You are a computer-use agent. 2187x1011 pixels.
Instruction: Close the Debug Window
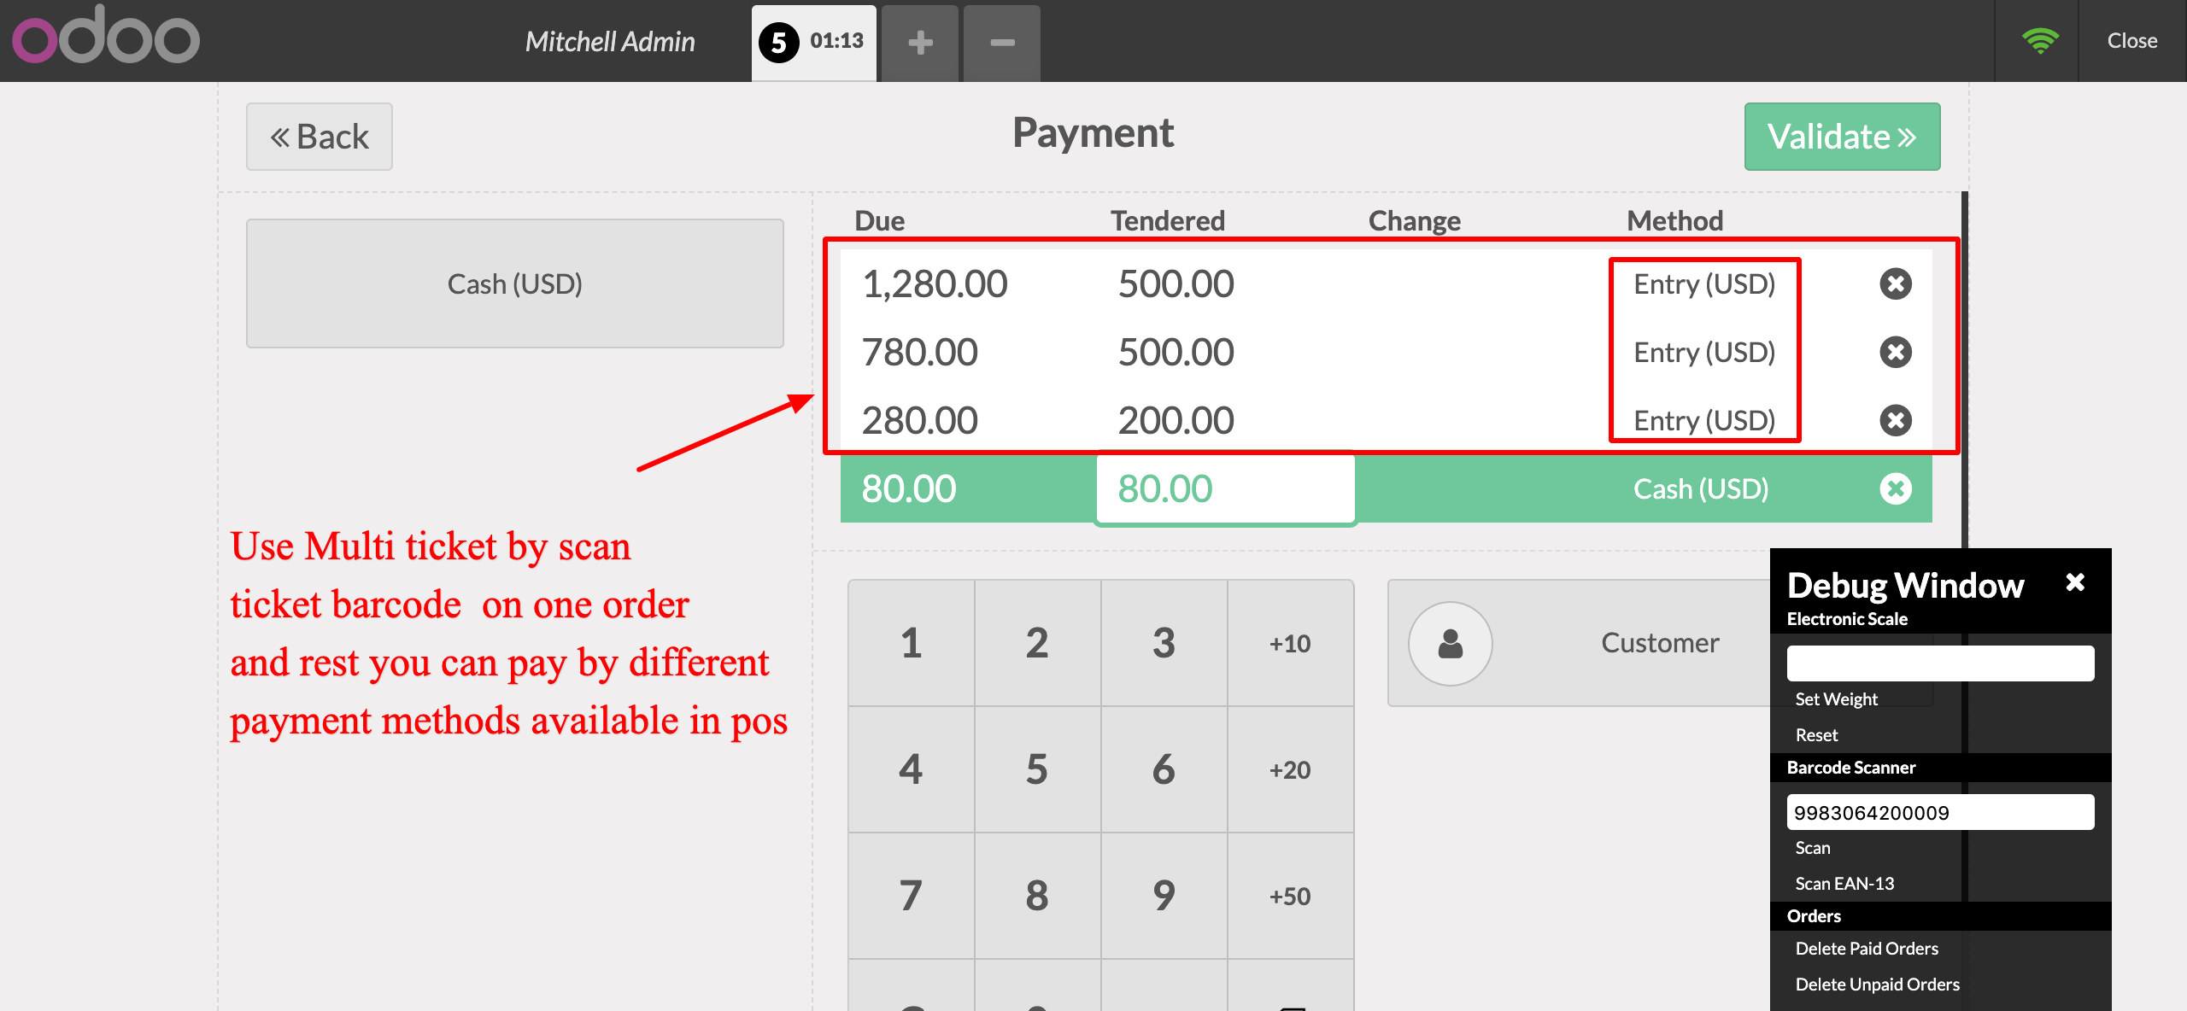click(x=2075, y=582)
